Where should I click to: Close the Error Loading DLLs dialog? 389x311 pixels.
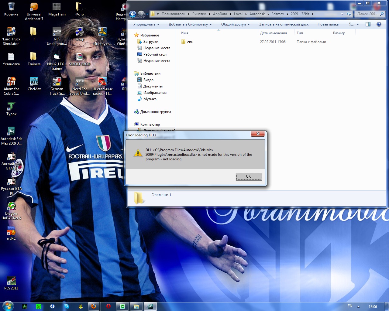[x=258, y=134]
